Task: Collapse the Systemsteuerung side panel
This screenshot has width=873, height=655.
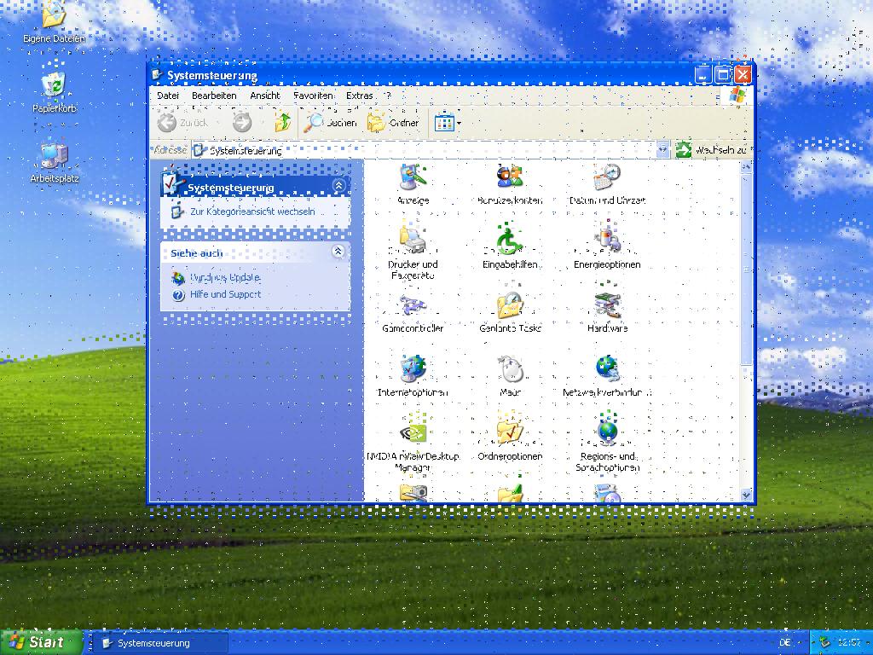Action: point(338,186)
